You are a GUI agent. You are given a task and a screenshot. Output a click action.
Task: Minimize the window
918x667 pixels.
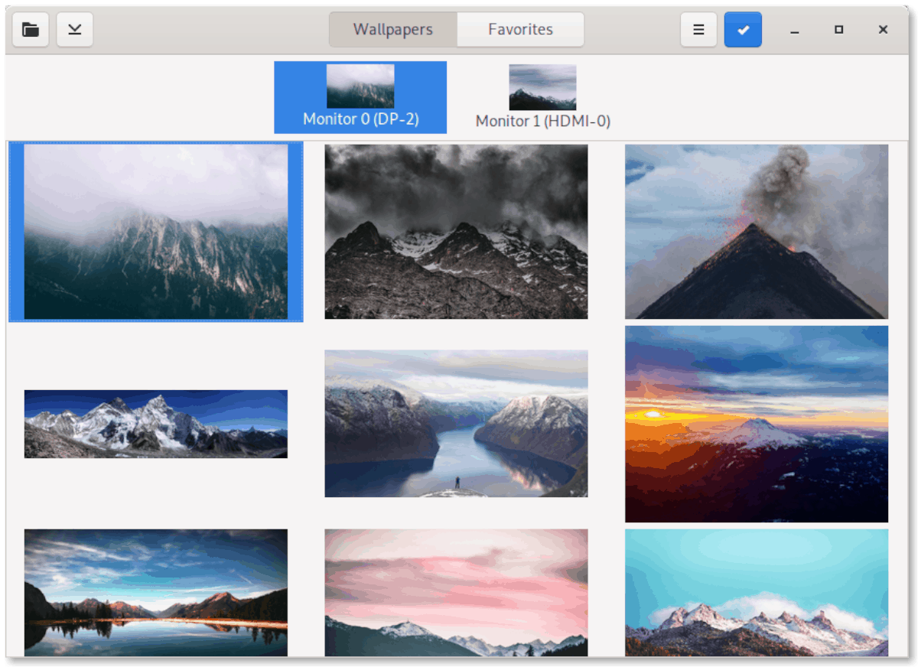click(795, 30)
